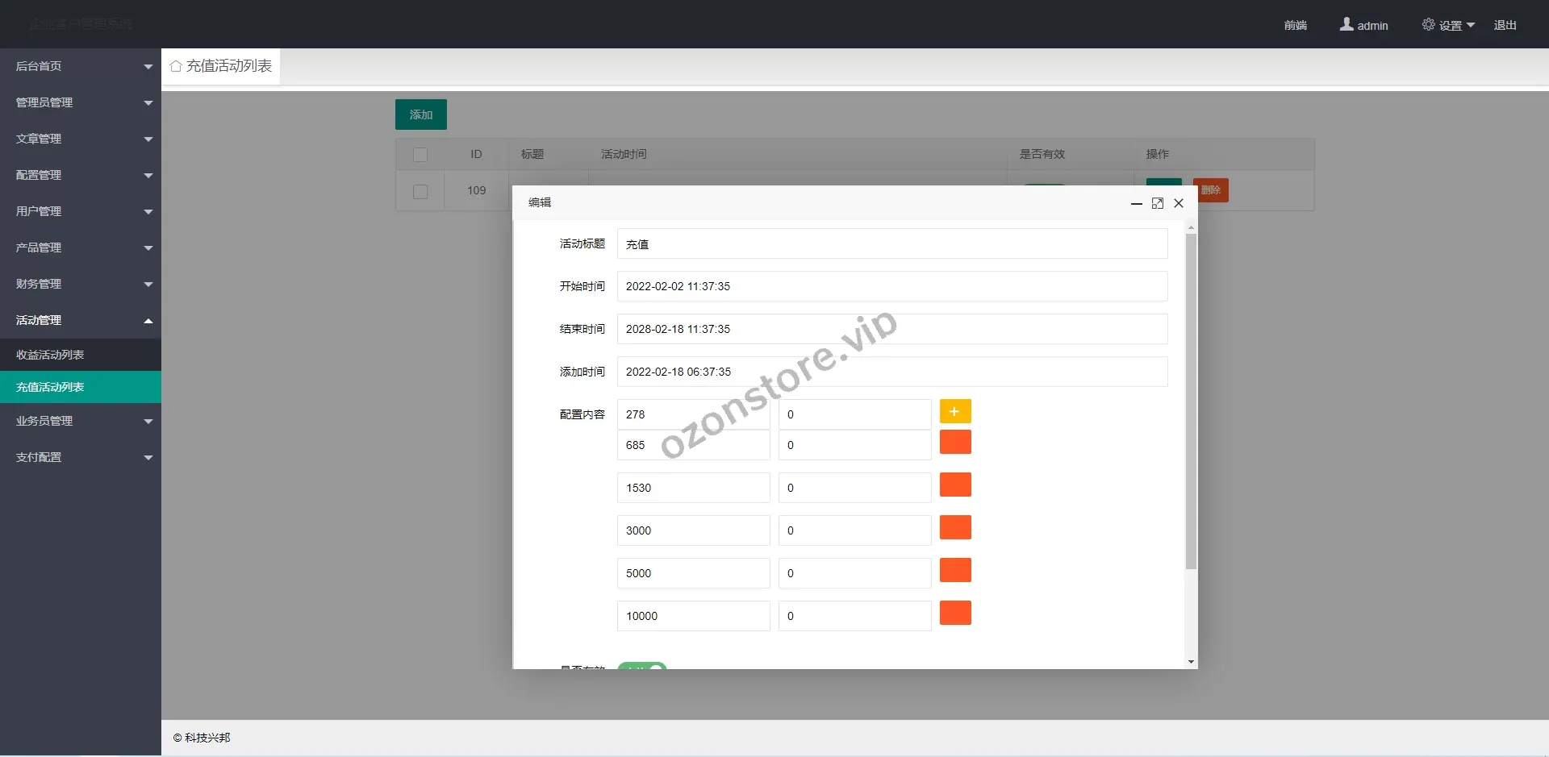Minimize the 编辑 dialog
The width and height of the screenshot is (1549, 757).
1136,203
